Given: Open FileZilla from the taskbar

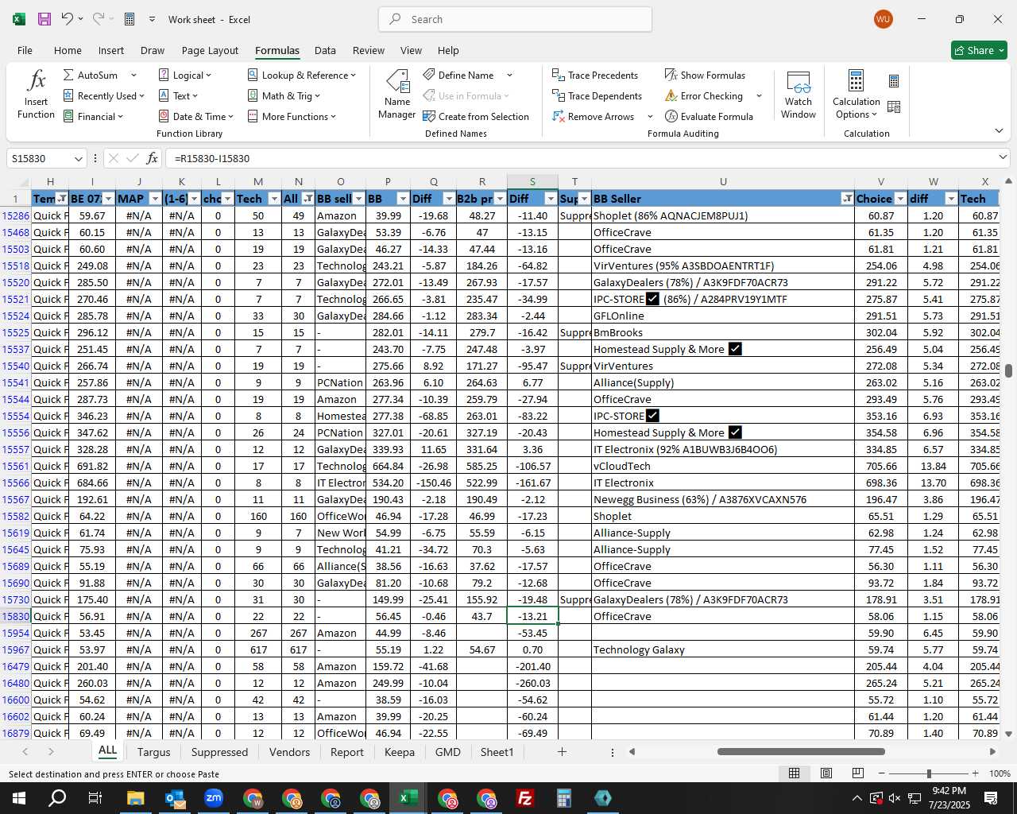Looking at the screenshot, I should 525,798.
